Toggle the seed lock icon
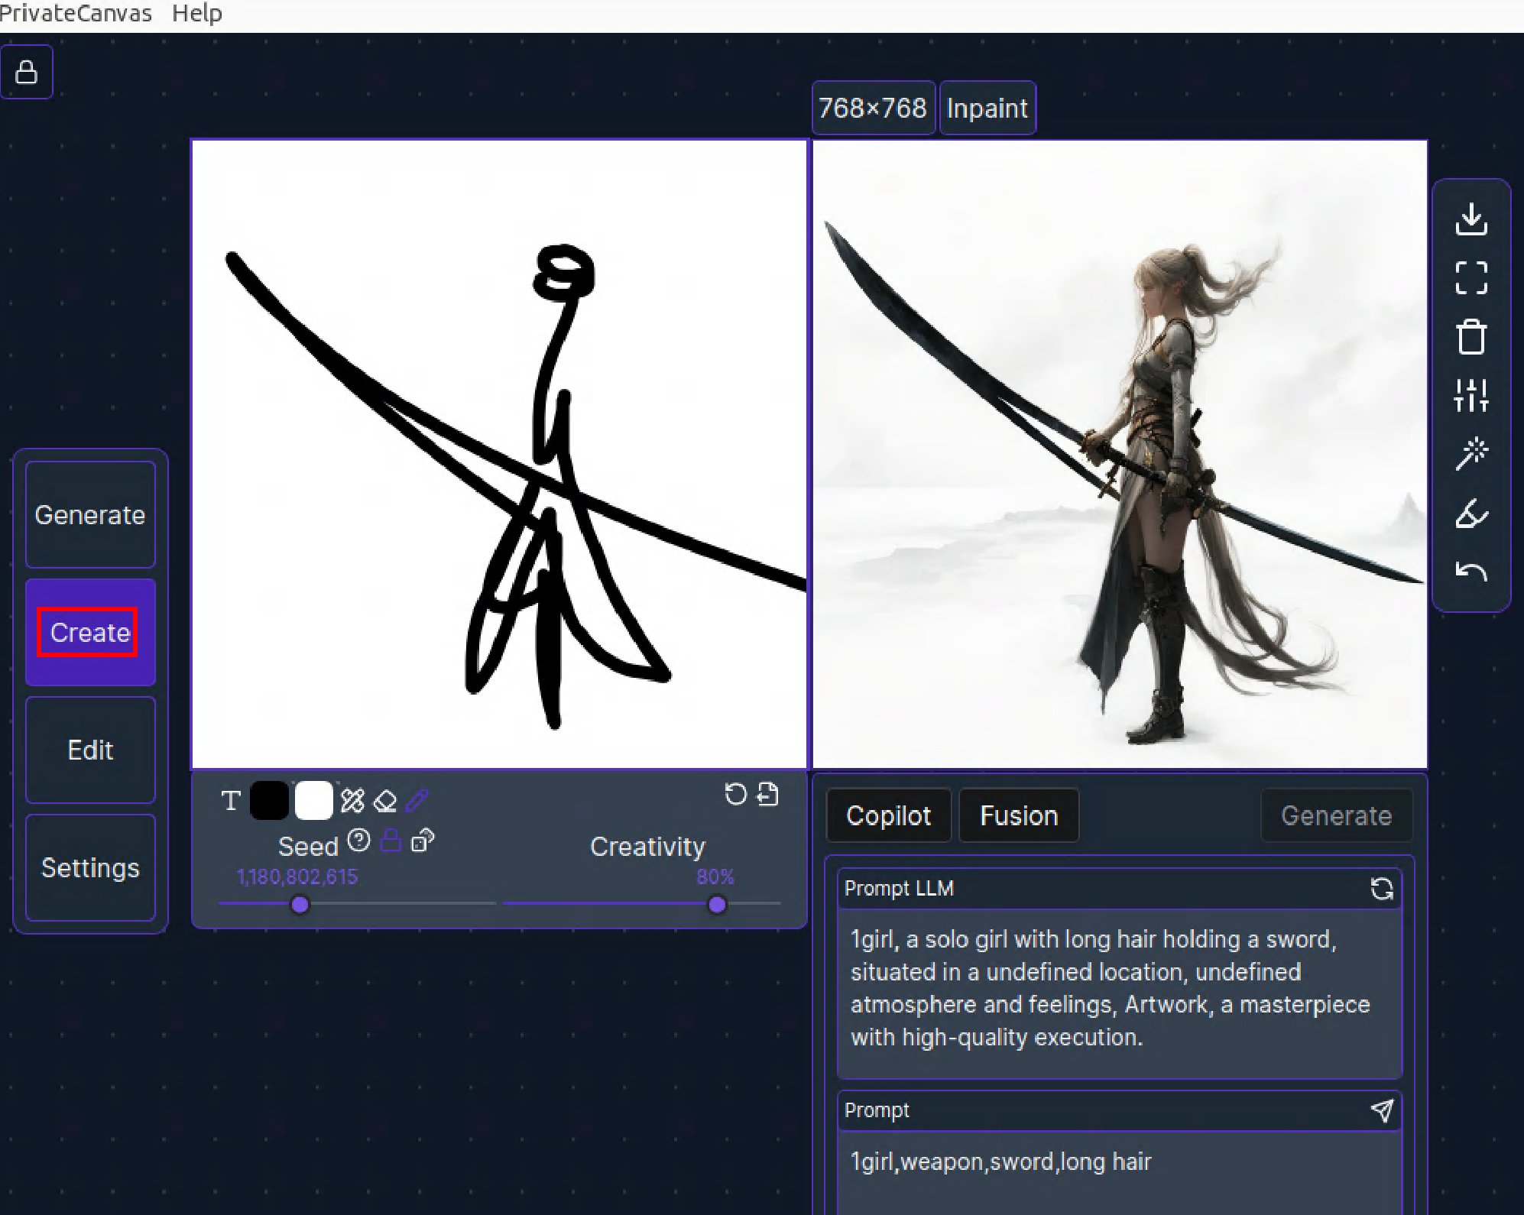Viewport: 1524px width, 1215px height. [391, 841]
